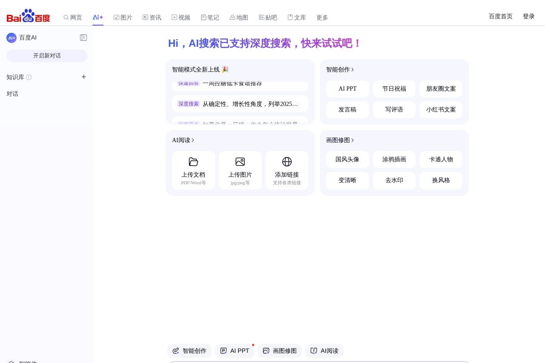Expand the 智能创作 section chevron

pos(354,69)
